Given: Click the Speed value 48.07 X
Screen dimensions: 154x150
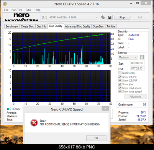Looking at the screenshot, I should [142, 120].
